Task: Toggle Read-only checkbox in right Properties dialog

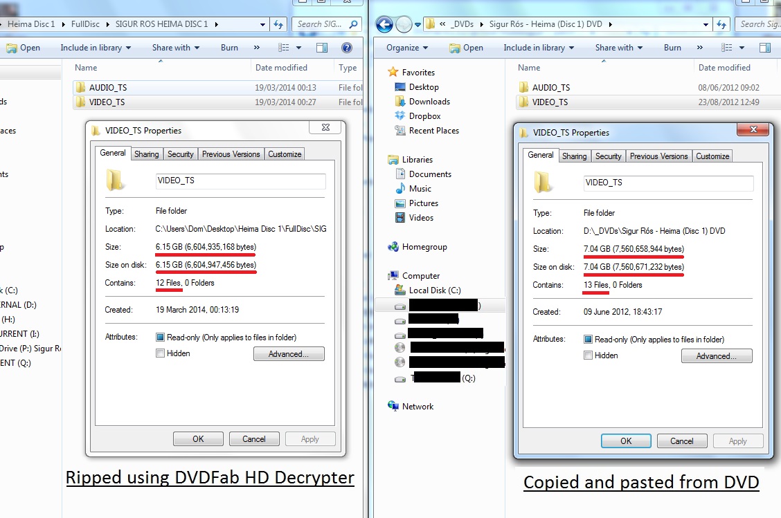Action: point(588,340)
